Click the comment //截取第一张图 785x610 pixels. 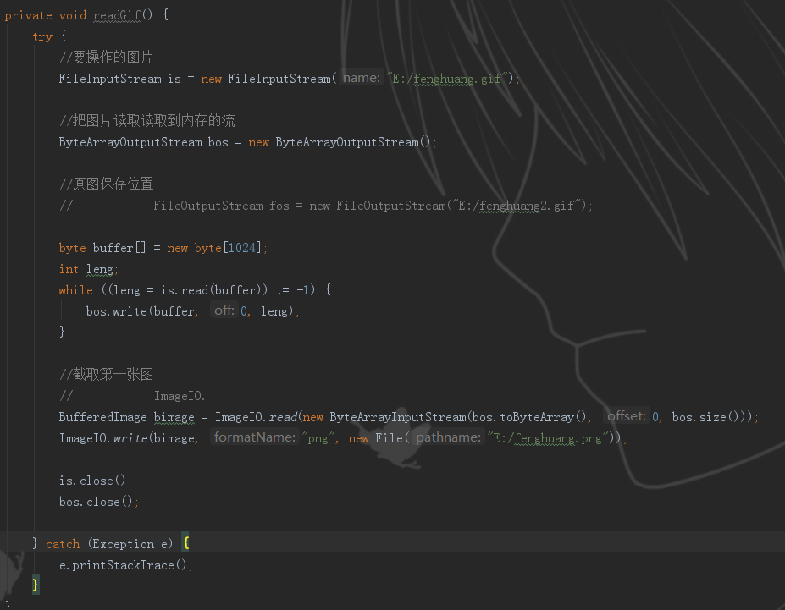coord(106,374)
